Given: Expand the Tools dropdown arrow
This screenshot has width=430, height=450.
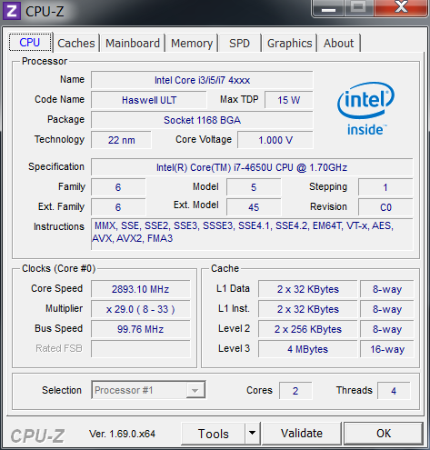Looking at the screenshot, I should pyautogui.click(x=252, y=434).
